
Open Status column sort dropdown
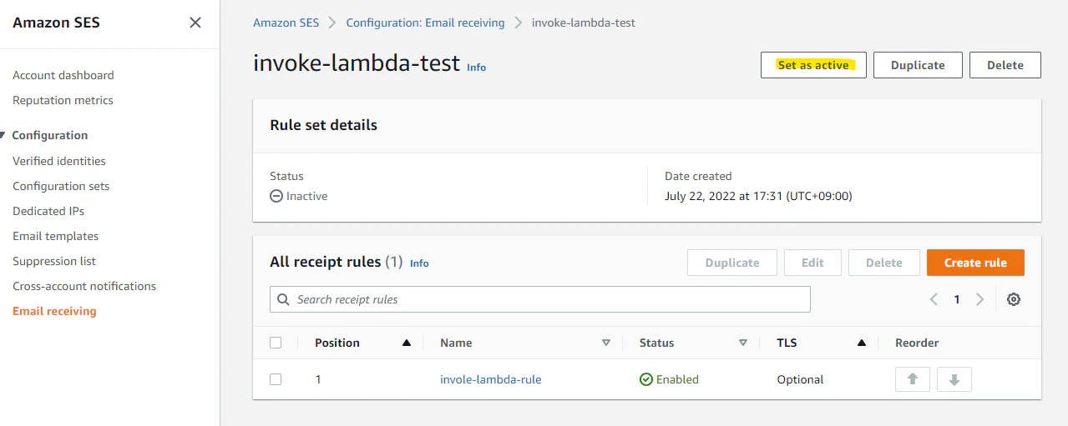coord(742,343)
